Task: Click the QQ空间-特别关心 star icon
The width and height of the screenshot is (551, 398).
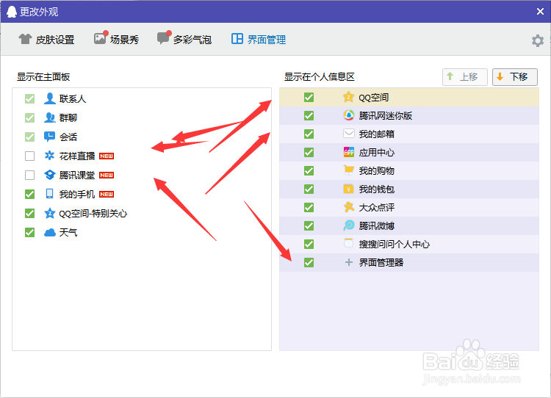Action: coord(49,213)
